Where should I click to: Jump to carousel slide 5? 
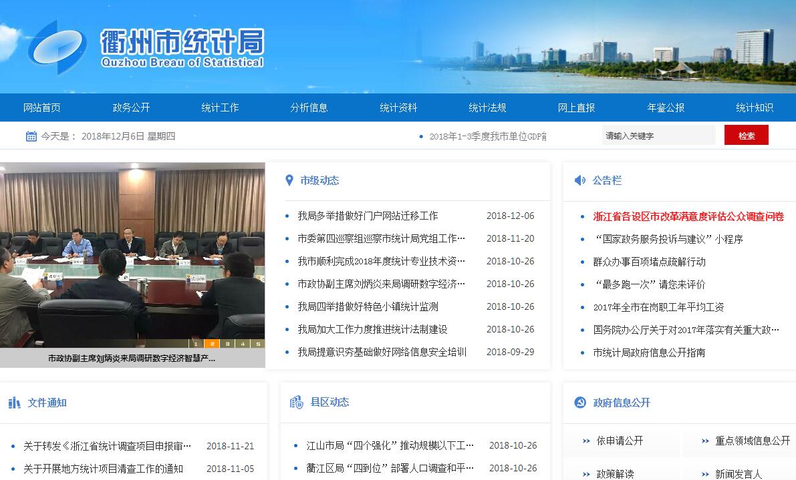click(257, 344)
